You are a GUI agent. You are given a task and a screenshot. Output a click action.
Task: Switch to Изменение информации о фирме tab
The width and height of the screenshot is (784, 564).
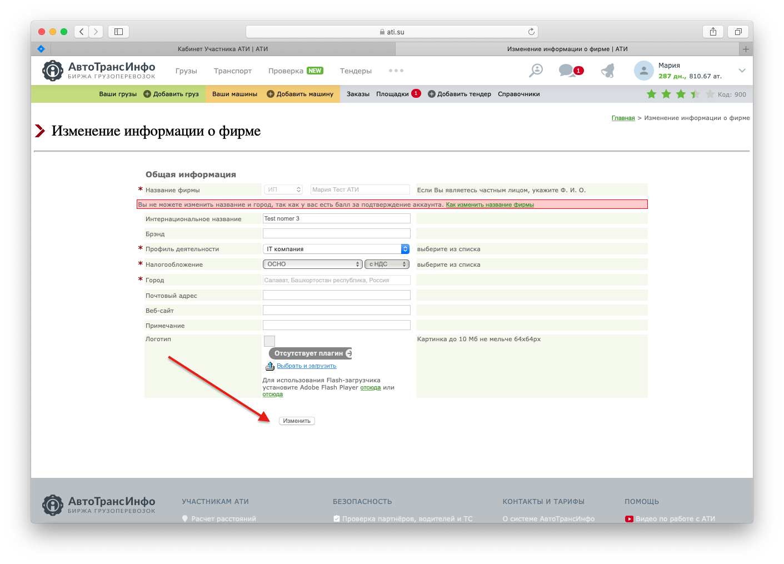pos(567,49)
